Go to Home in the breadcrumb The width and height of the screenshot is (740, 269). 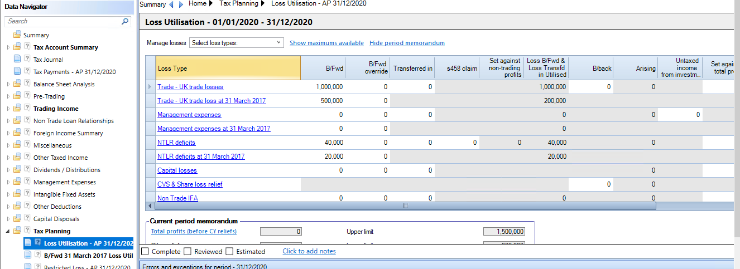point(198,4)
